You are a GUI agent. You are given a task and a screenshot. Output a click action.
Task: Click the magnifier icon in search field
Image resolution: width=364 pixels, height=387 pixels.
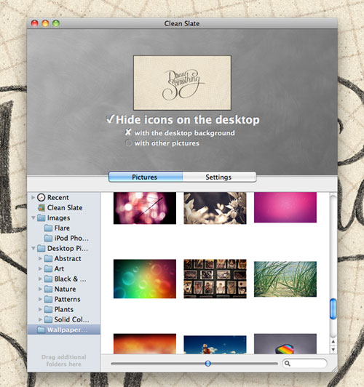coord(288,363)
